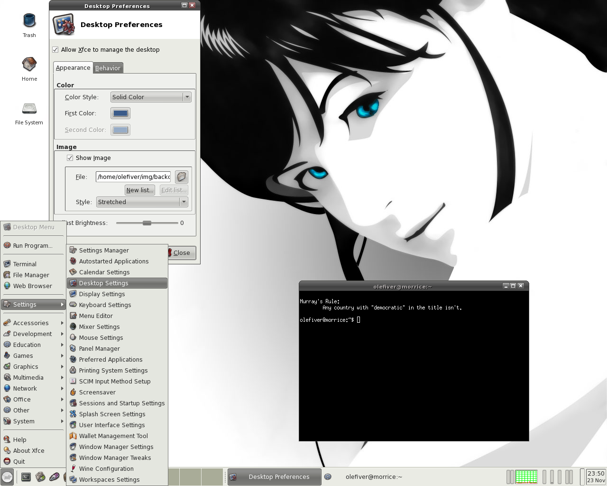Choose Run Program... from Desktop Menu
The height and width of the screenshot is (486, 607).
click(33, 245)
